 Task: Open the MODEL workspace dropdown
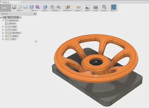5,8
